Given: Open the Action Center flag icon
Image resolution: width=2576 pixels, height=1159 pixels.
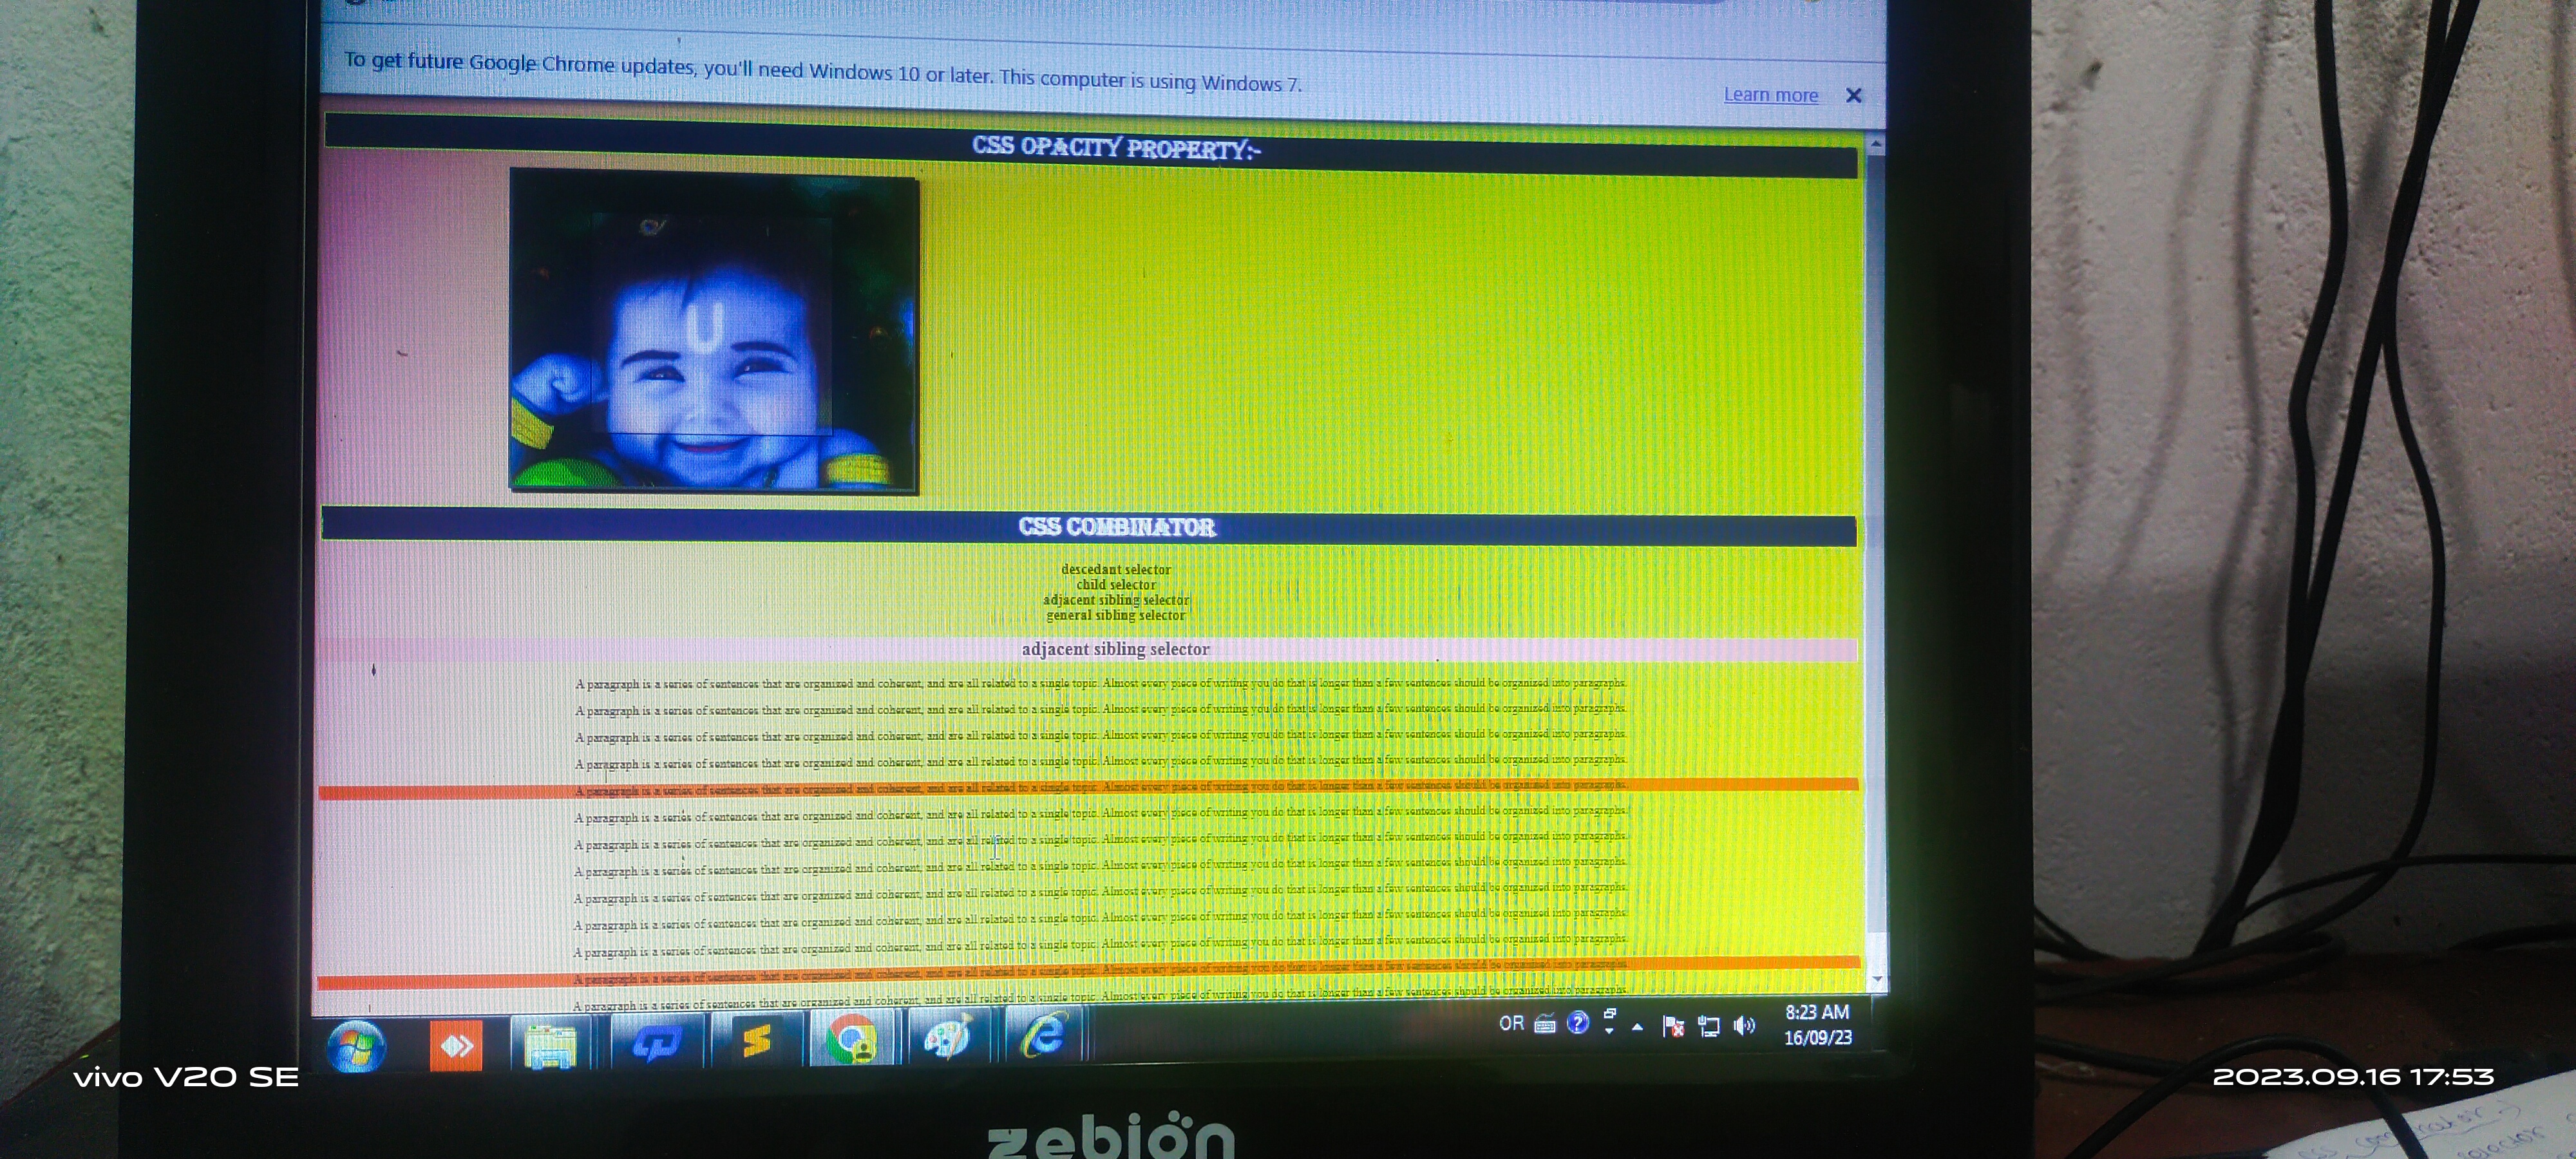Looking at the screenshot, I should pos(1673,1026).
